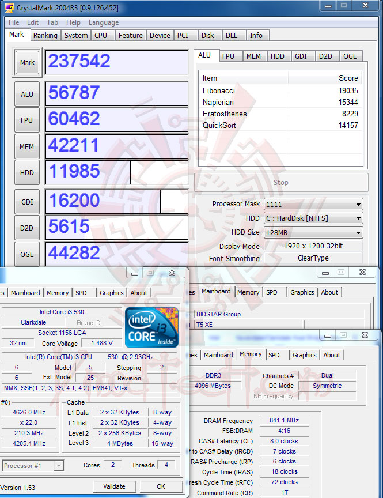The image size is (383, 498).
Task: Run the D2D benchmark button
Action: coord(27,228)
